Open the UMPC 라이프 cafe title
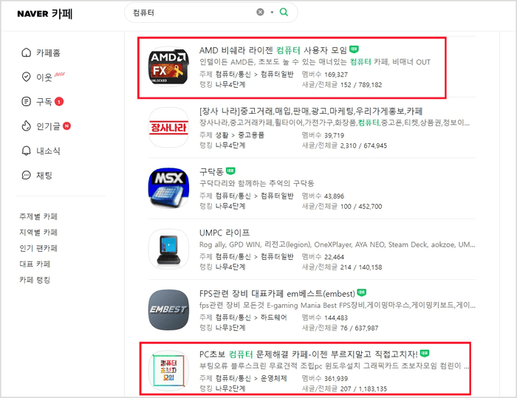 pyautogui.click(x=225, y=233)
